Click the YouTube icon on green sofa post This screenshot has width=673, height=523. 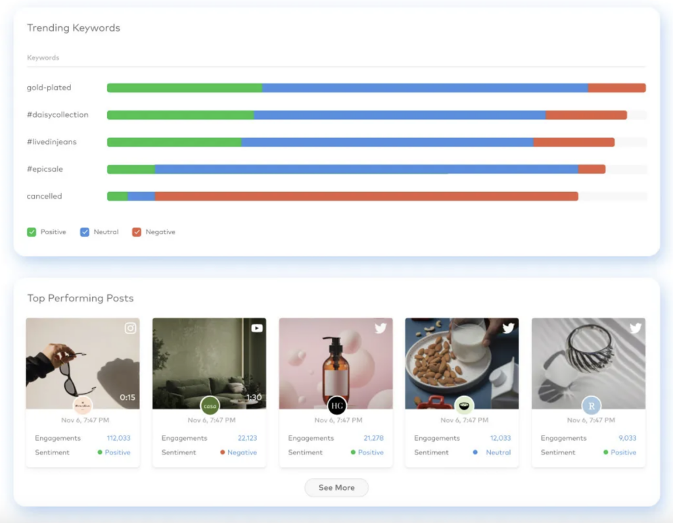[257, 328]
